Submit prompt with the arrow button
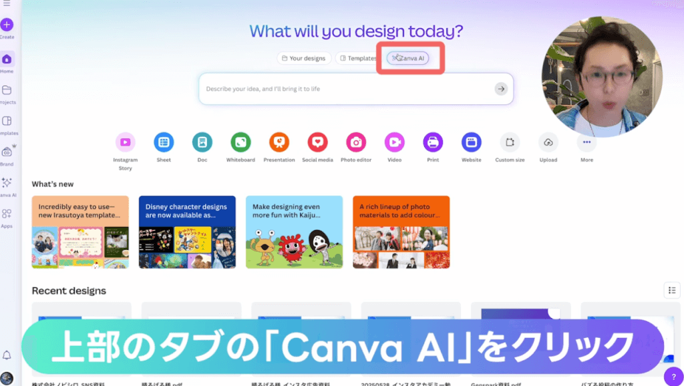 pos(501,89)
